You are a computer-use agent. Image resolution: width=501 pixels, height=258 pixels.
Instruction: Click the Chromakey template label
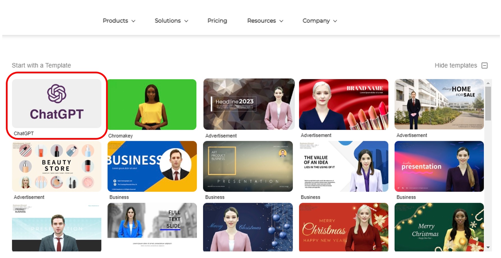coord(120,136)
